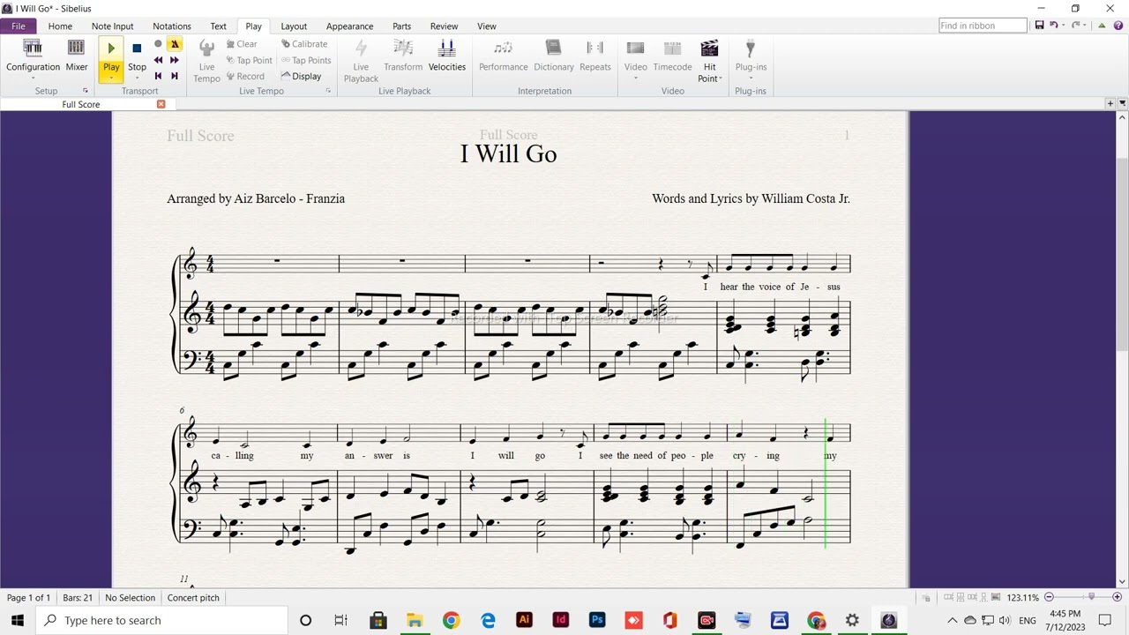Open the Hit Point dropdown
Screen dimensions: 1129x635
point(709,60)
